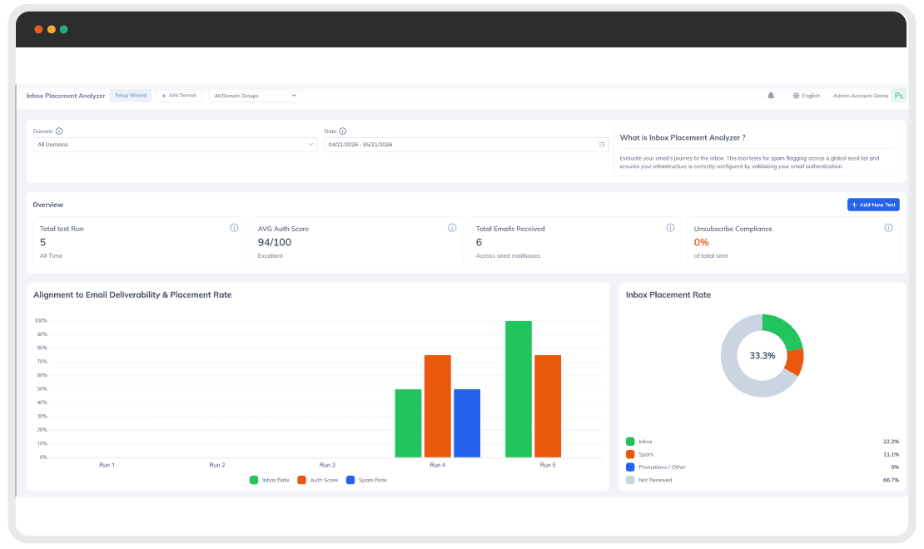Open the All Domains dropdown
Image resolution: width=924 pixels, height=549 pixels.
(175, 144)
